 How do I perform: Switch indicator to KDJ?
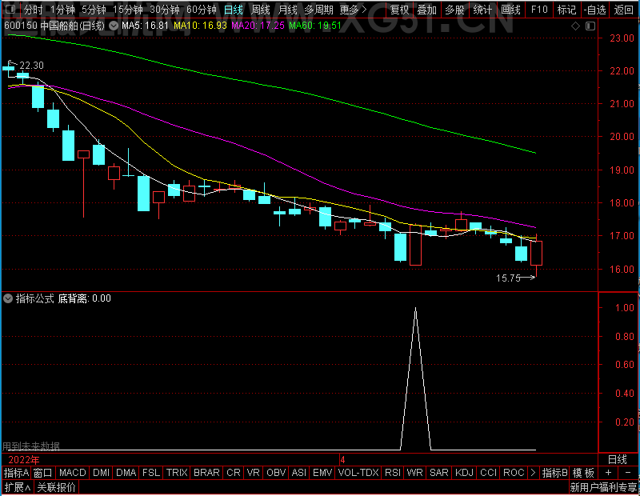pos(464,473)
